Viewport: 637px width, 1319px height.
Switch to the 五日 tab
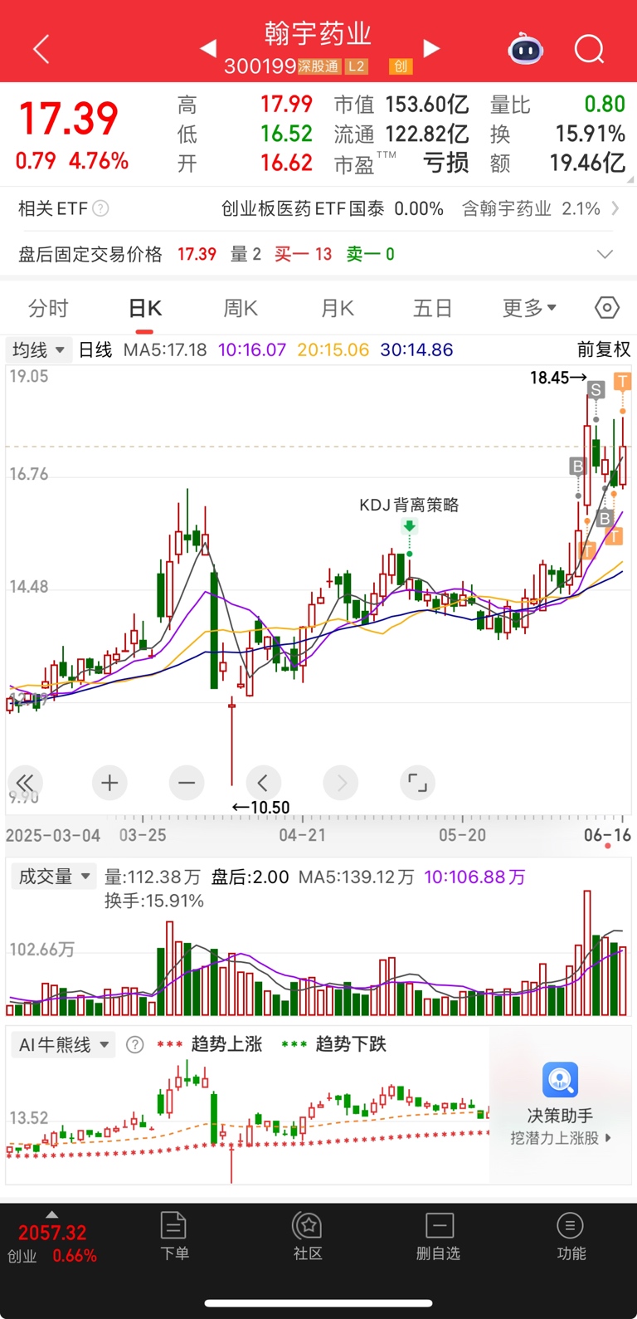point(433,308)
